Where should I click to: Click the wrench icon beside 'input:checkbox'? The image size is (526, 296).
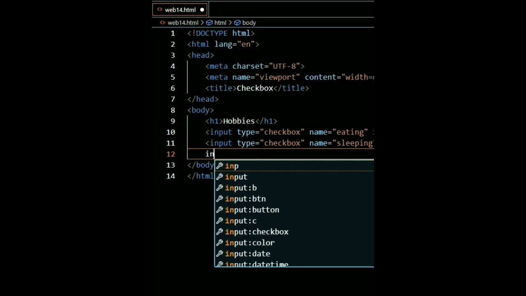(219, 232)
